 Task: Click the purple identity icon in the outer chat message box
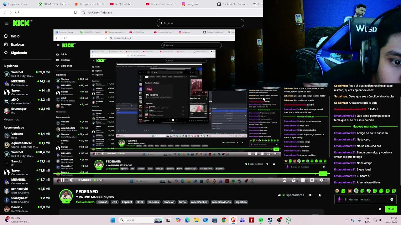click(x=339, y=199)
